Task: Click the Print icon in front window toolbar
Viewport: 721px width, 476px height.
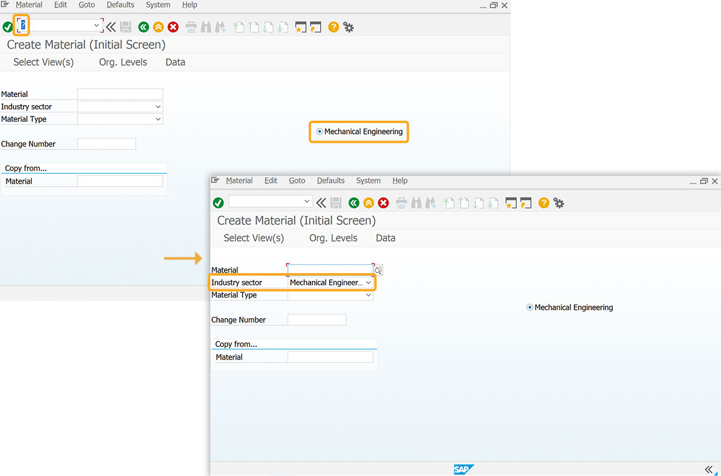Action: (401, 203)
